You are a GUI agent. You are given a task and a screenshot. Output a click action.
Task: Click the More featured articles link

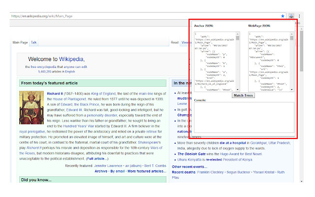145,171
